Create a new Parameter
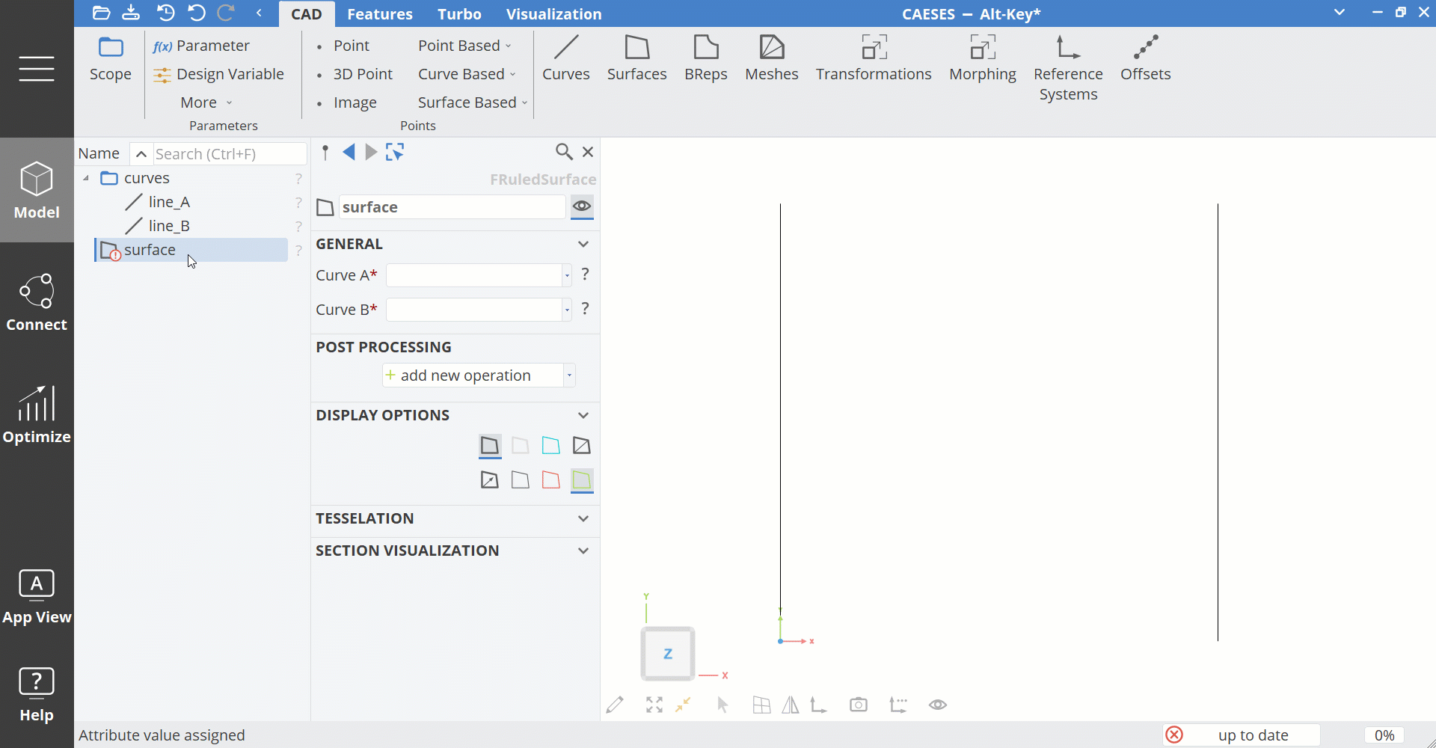1436x748 pixels. pyautogui.click(x=201, y=46)
